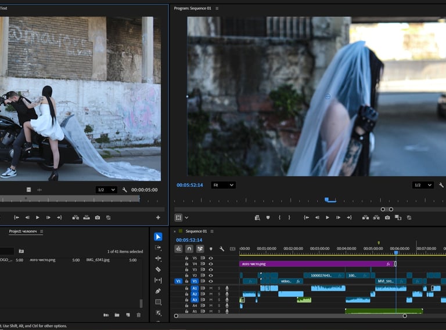This screenshot has width=446, height=330.
Task: Play the Source monitor clip
Action: 38,217
